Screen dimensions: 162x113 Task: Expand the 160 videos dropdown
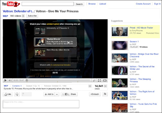[x=23, y=16]
